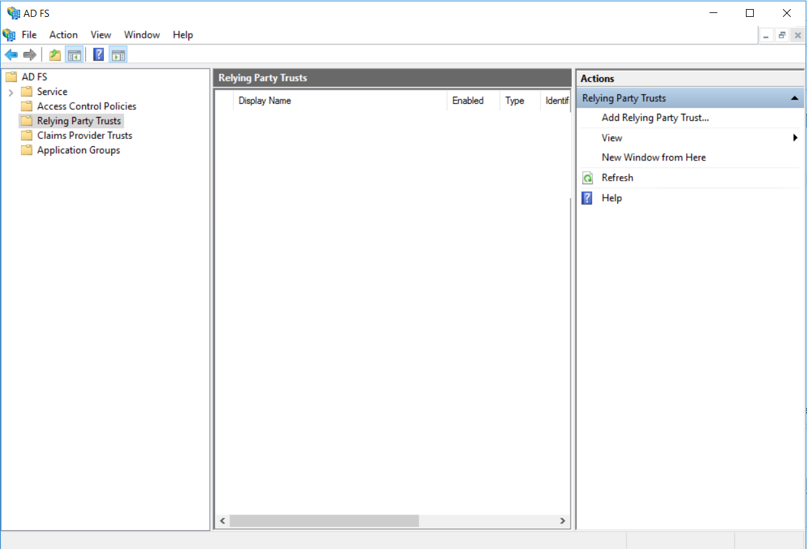The image size is (807, 549).
Task: Click Add Relying Party Trust action
Action: [x=655, y=118]
